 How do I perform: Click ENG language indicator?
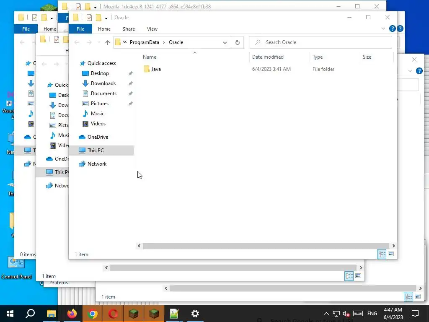coord(372,314)
